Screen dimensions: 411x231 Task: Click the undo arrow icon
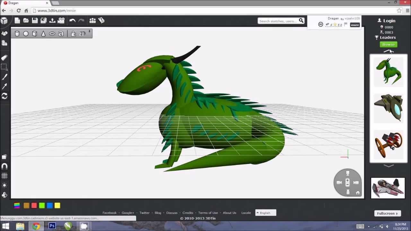coord(72,21)
